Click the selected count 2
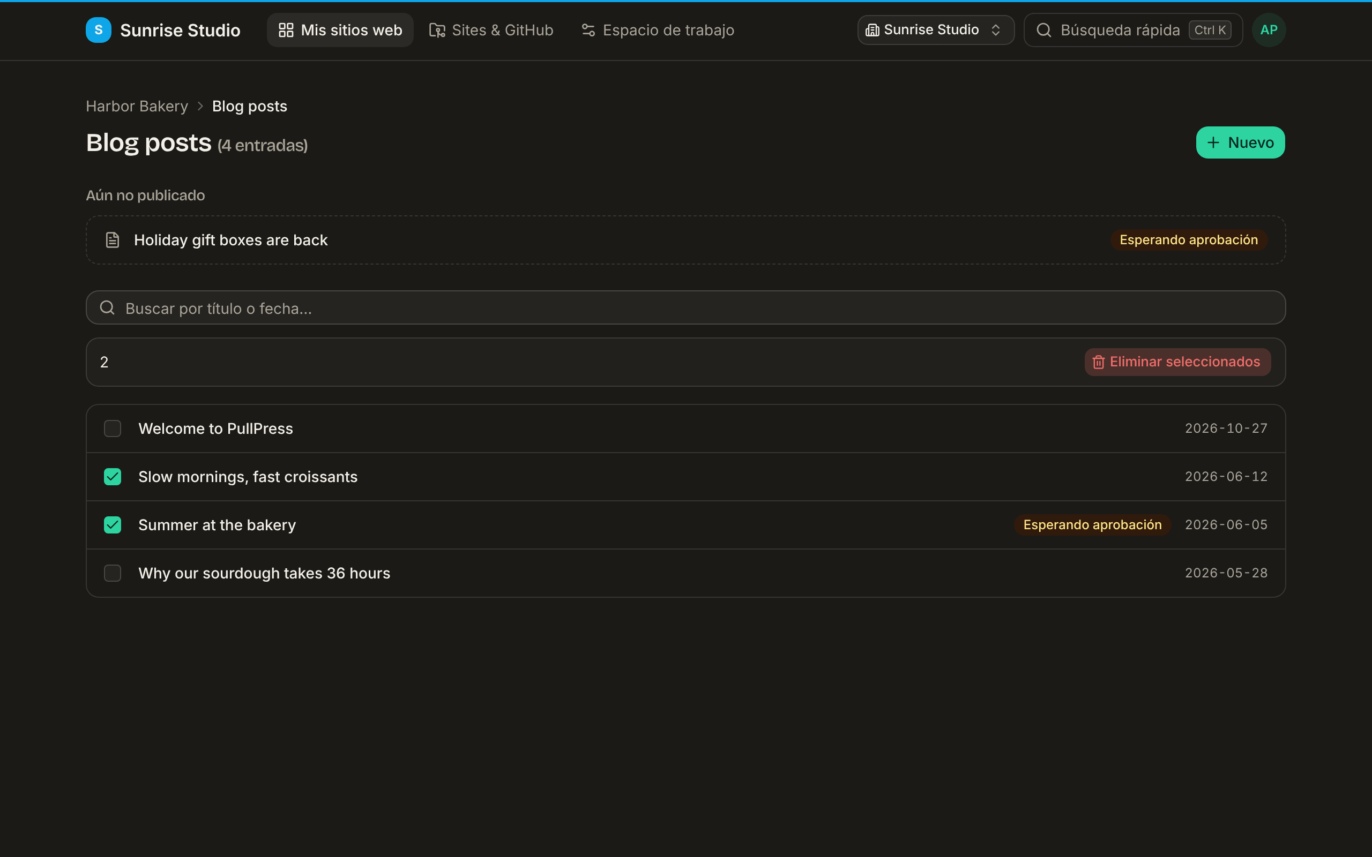Screen dimensions: 1372x857 tap(105, 362)
